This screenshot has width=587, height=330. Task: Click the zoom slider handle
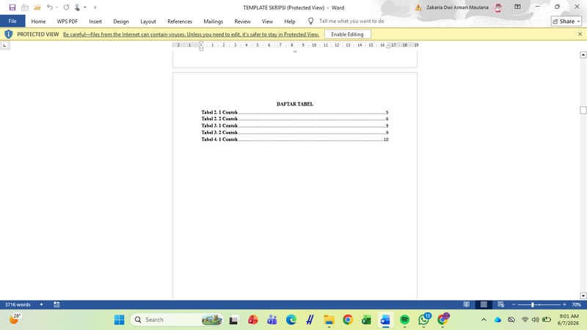(x=533, y=304)
